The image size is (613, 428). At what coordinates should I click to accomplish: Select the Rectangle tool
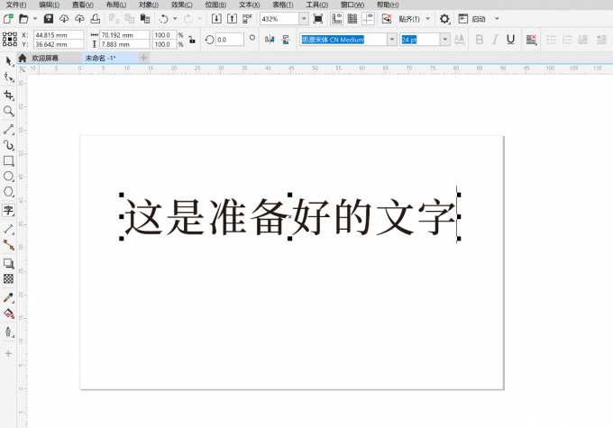(x=9, y=160)
